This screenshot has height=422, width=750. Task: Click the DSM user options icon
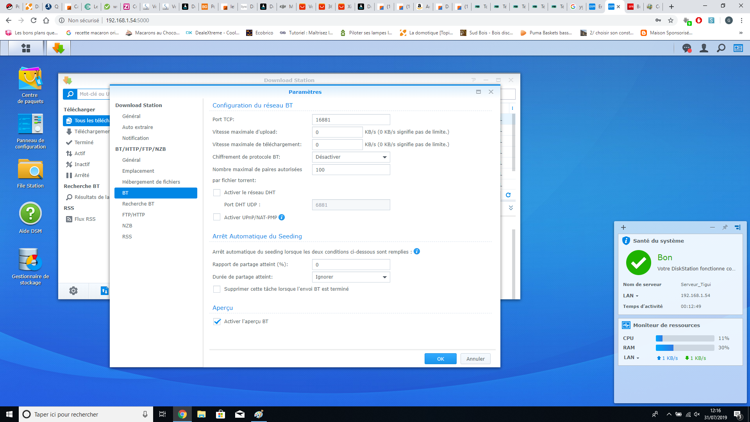[x=704, y=48]
